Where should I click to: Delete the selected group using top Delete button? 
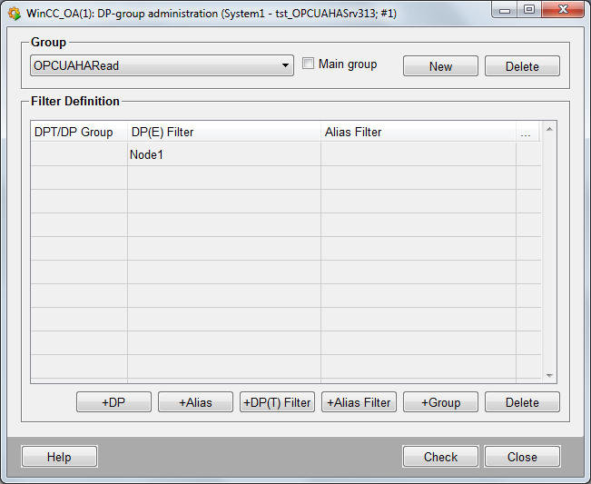pyautogui.click(x=522, y=66)
